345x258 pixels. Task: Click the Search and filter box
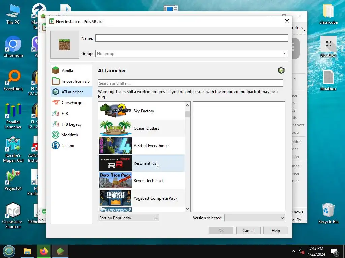[x=191, y=83]
